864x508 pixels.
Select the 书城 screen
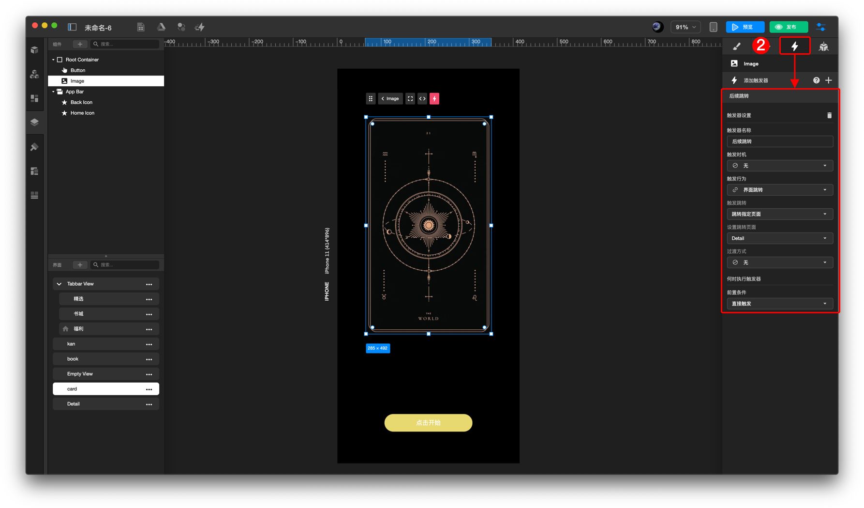point(109,314)
